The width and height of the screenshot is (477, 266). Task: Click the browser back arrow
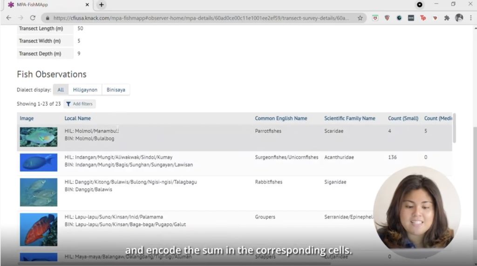[x=8, y=18]
